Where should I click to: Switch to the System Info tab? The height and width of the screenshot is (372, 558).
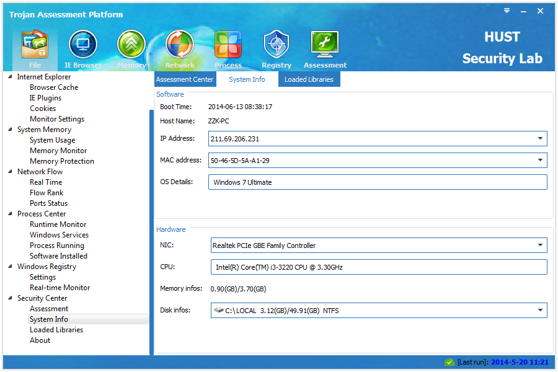[x=247, y=79]
